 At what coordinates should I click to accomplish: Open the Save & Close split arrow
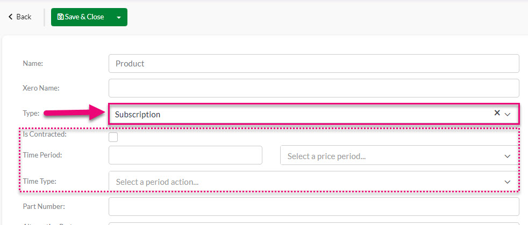click(x=119, y=18)
